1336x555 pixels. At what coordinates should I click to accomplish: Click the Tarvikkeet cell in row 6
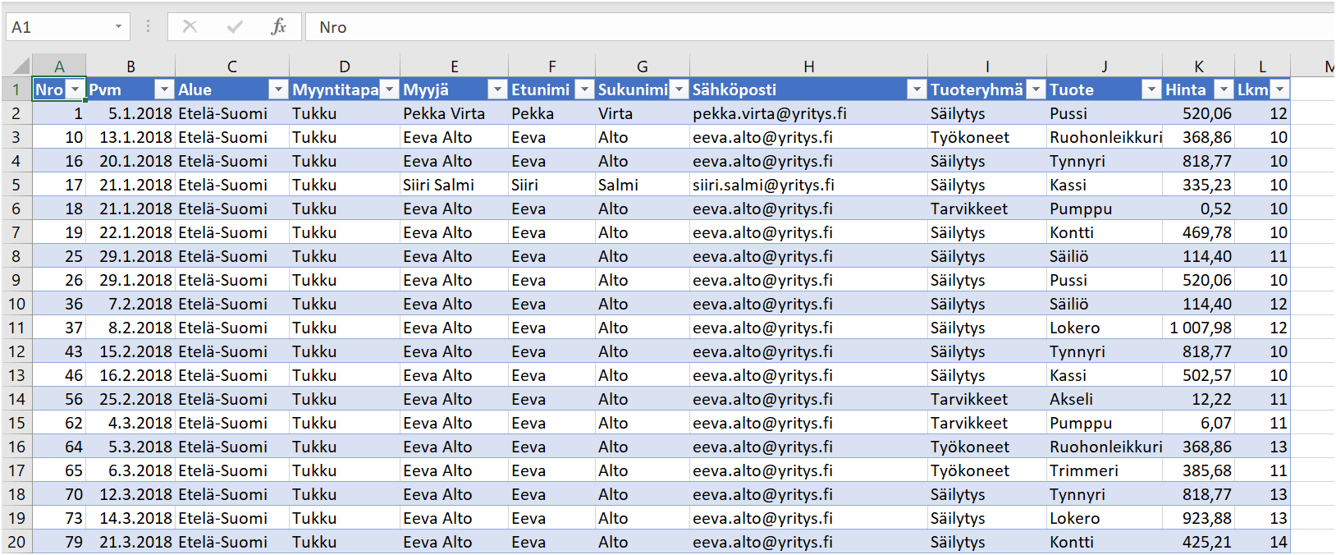click(987, 209)
